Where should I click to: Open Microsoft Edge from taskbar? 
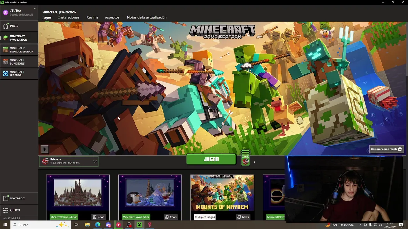pyautogui.click(x=98, y=225)
